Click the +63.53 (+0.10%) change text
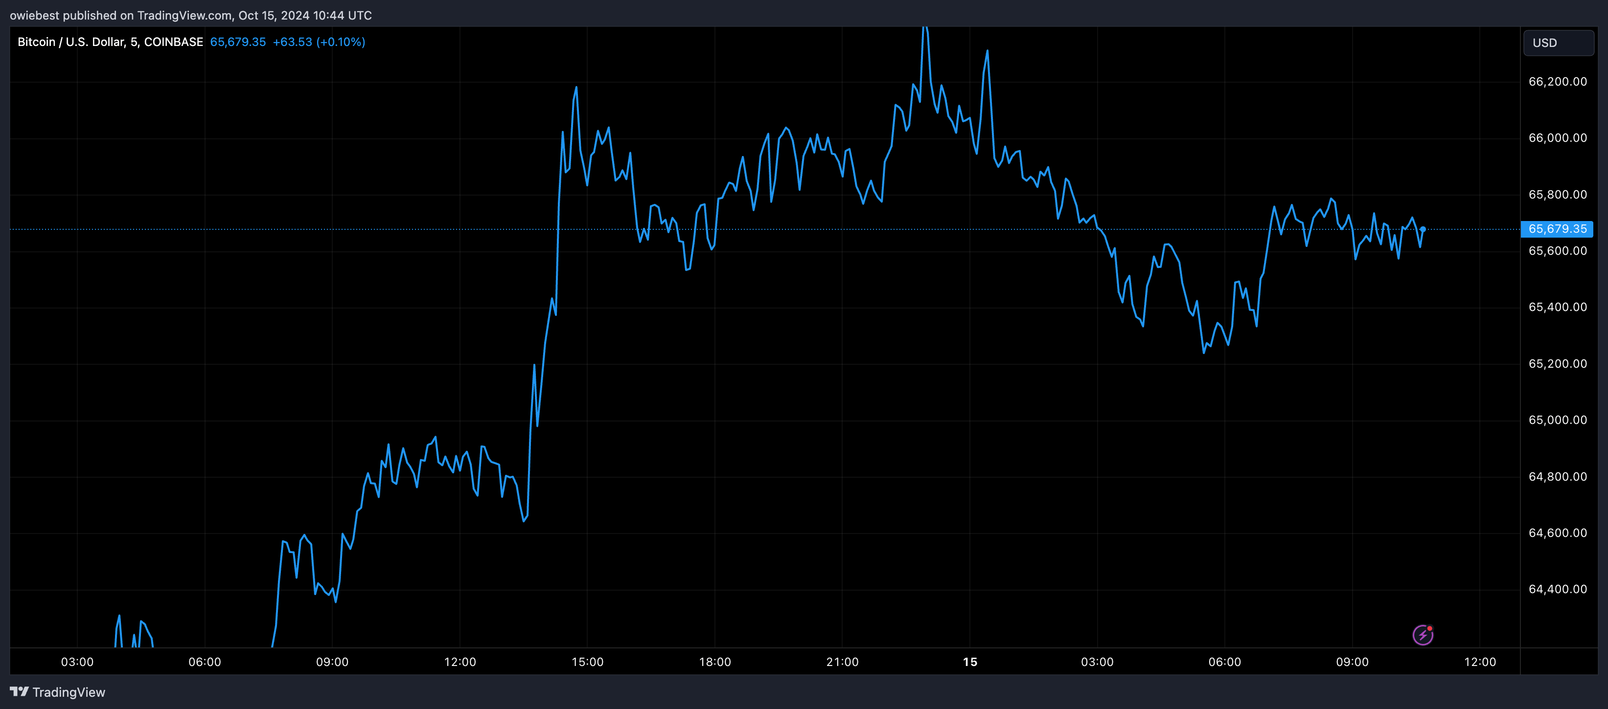1608x709 pixels. point(319,42)
